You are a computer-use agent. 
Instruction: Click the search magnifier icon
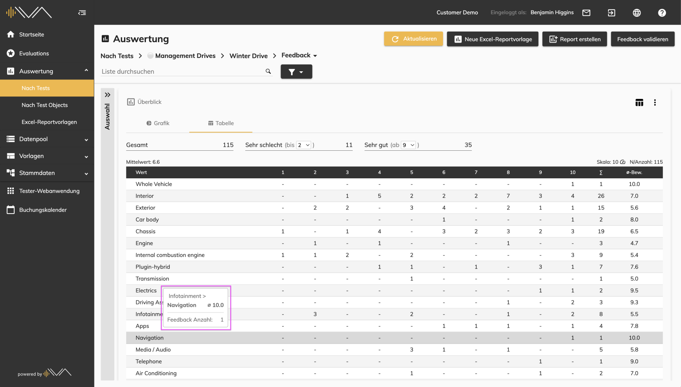pos(268,71)
